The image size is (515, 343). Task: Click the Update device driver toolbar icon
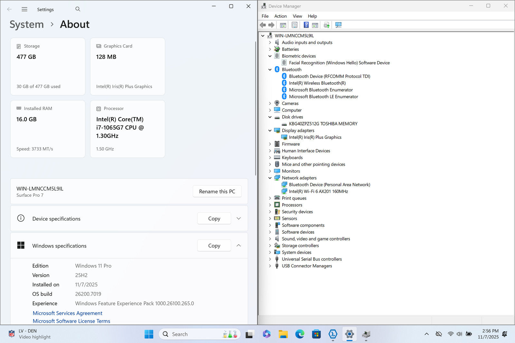point(327,25)
